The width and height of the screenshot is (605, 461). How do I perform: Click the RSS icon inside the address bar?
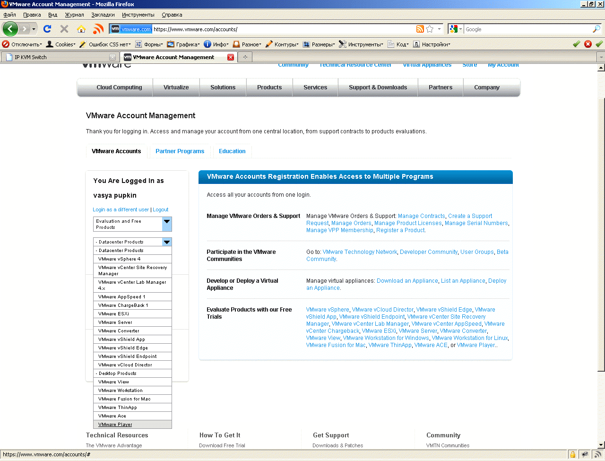420,29
